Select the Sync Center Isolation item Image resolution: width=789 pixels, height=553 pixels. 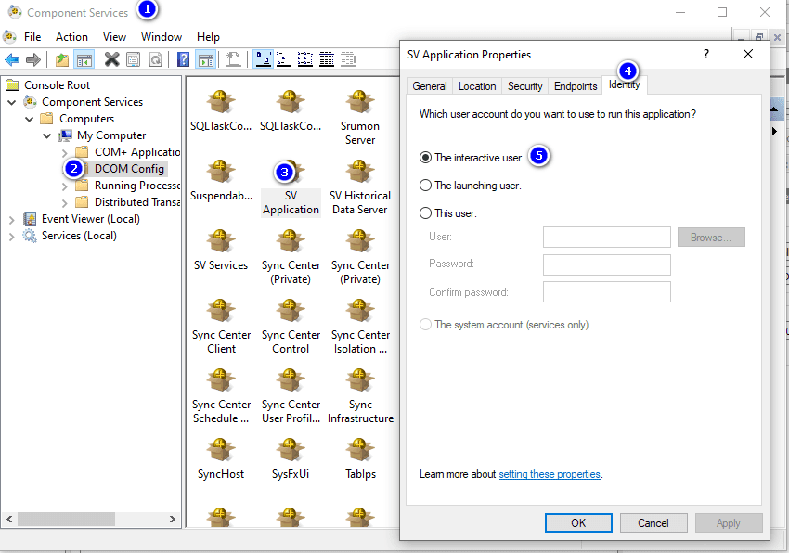360,327
